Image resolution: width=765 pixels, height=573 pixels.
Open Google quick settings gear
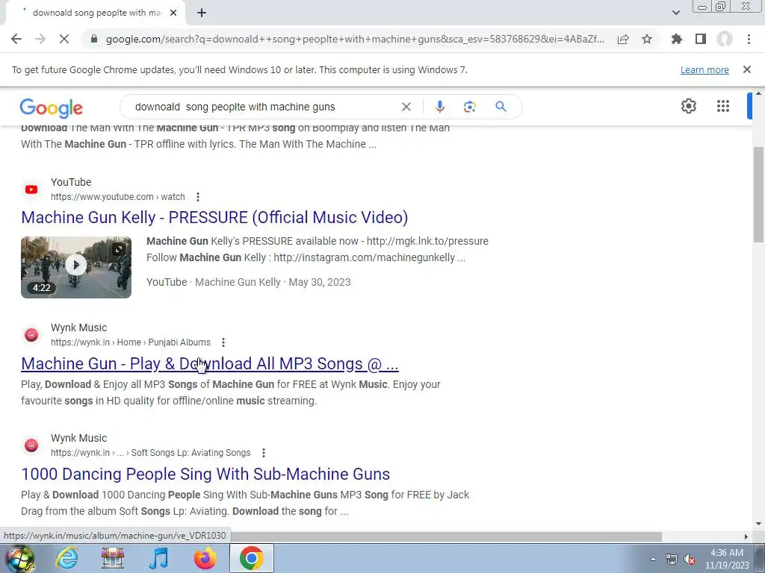688,106
